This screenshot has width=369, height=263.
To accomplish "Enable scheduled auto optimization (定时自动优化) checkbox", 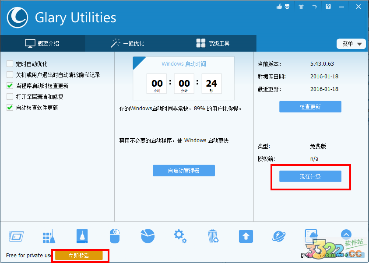I will click(x=10, y=64).
